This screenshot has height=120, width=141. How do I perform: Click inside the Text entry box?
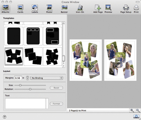pyautogui.click(x=26, y=104)
